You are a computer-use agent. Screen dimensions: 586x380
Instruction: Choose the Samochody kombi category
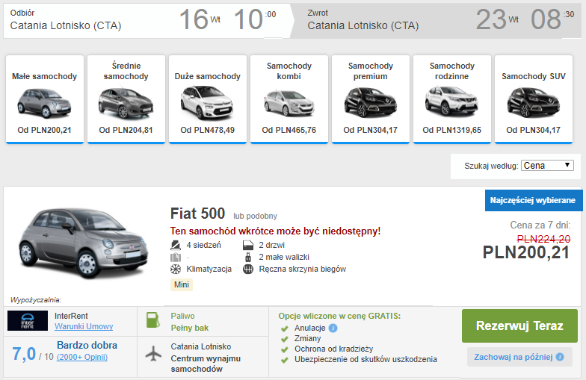289,97
